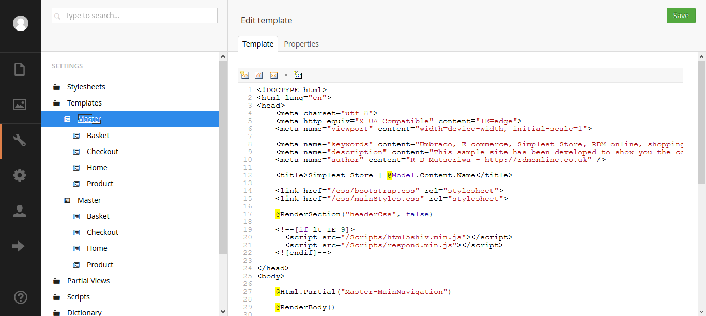Click the Basket template icon under first Master
The width and height of the screenshot is (706, 316).
76,136
